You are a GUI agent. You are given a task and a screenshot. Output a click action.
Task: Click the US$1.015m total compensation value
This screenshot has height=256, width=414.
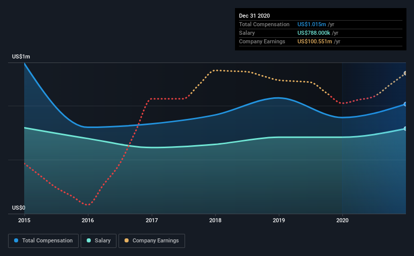click(x=312, y=24)
